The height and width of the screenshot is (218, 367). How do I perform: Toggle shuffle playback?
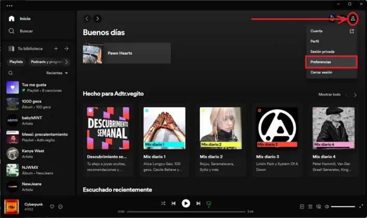click(x=163, y=203)
